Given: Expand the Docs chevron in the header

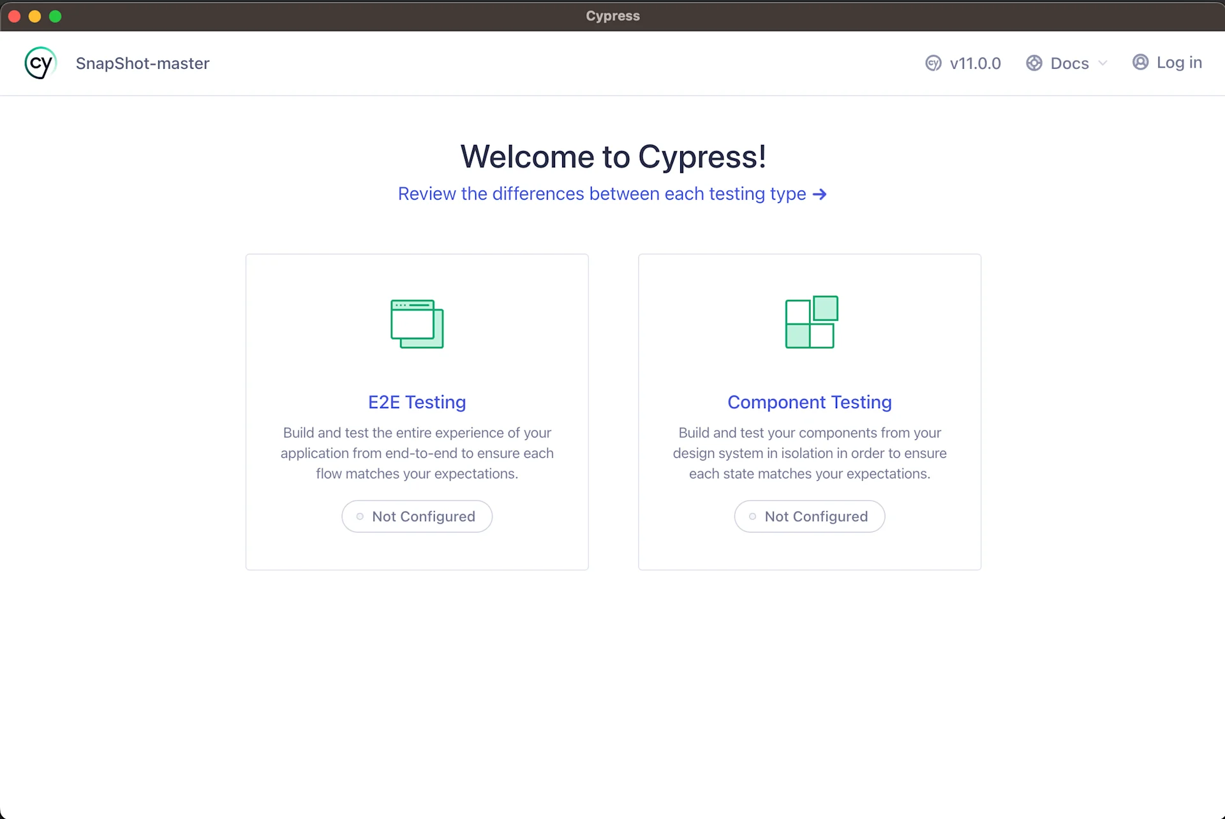Looking at the screenshot, I should coord(1103,63).
